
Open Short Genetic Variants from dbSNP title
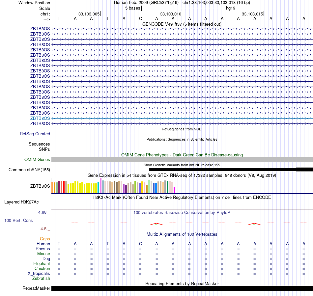click(182, 165)
